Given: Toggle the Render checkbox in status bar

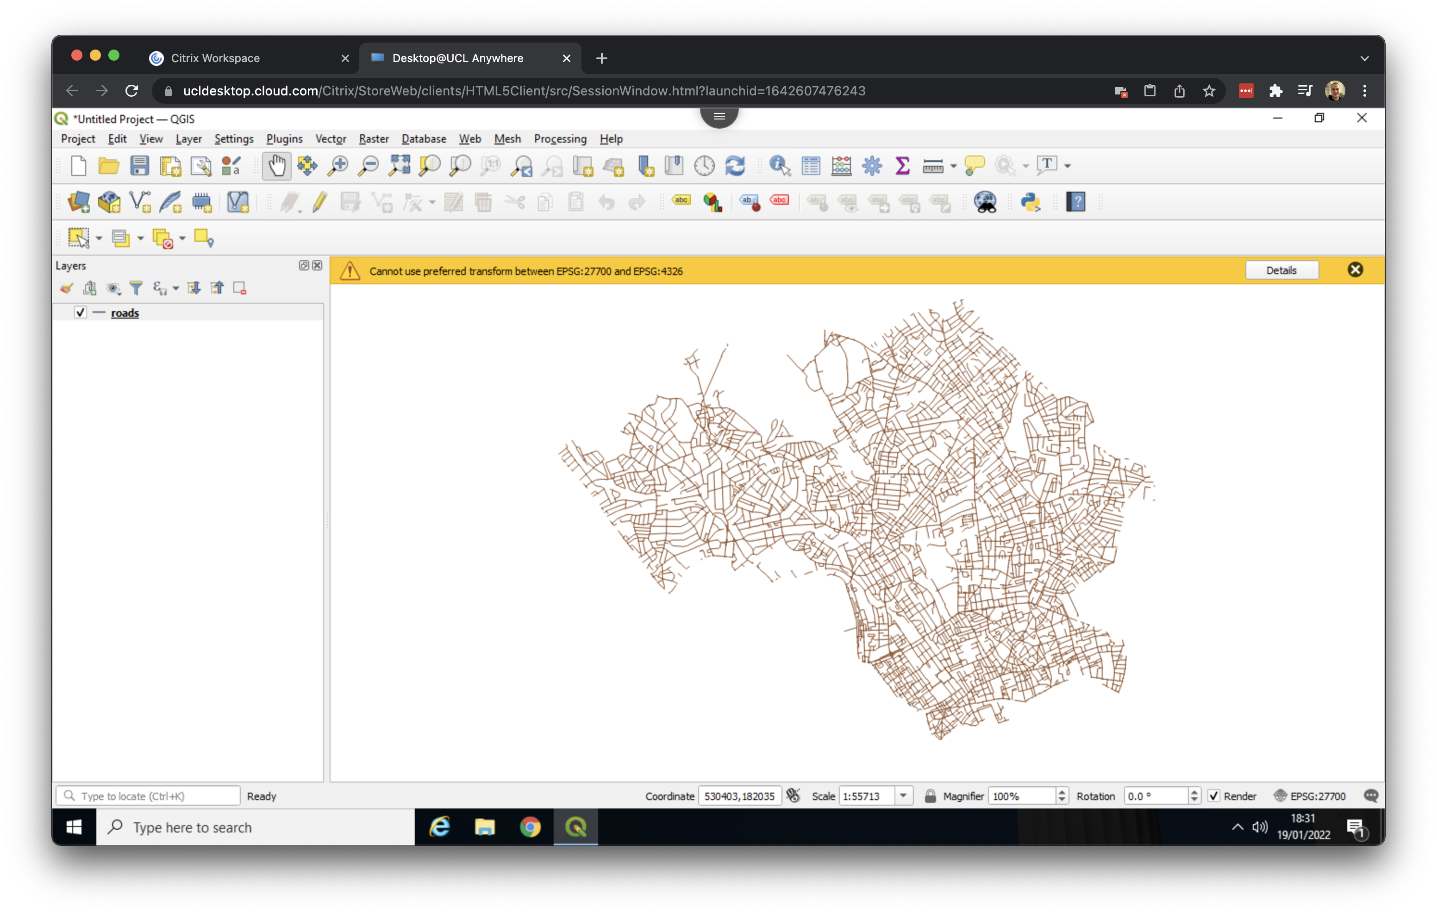Looking at the screenshot, I should tap(1214, 796).
